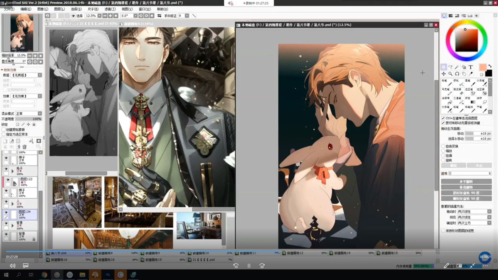Switch to the 新建画布16 document tab
Image resolution: width=498 pixels, height=280 pixels.
click(x=68, y=260)
